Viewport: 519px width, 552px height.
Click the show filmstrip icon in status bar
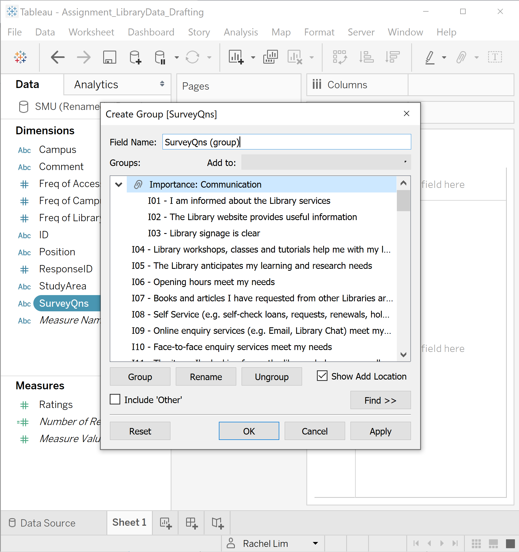pos(493,544)
